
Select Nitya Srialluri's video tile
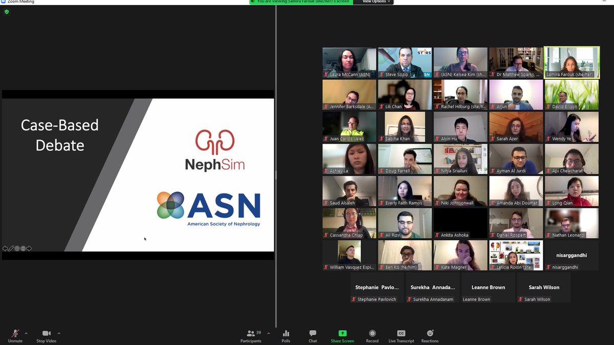pos(461,159)
